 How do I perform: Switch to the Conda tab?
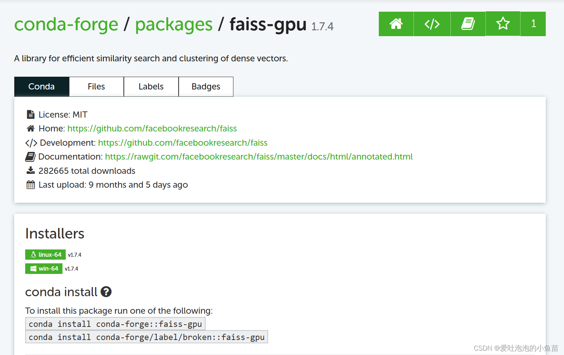(x=42, y=87)
